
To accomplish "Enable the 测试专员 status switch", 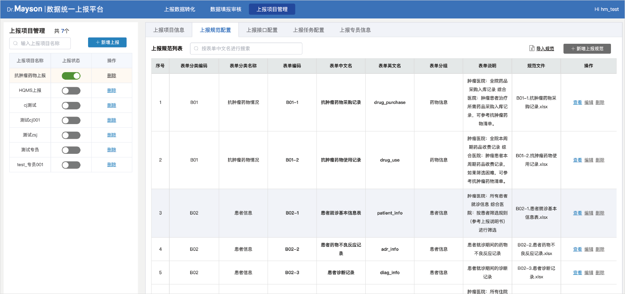I will [x=71, y=150].
